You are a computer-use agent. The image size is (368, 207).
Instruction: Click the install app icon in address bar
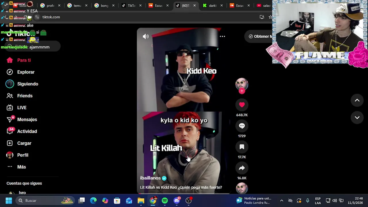point(262,17)
